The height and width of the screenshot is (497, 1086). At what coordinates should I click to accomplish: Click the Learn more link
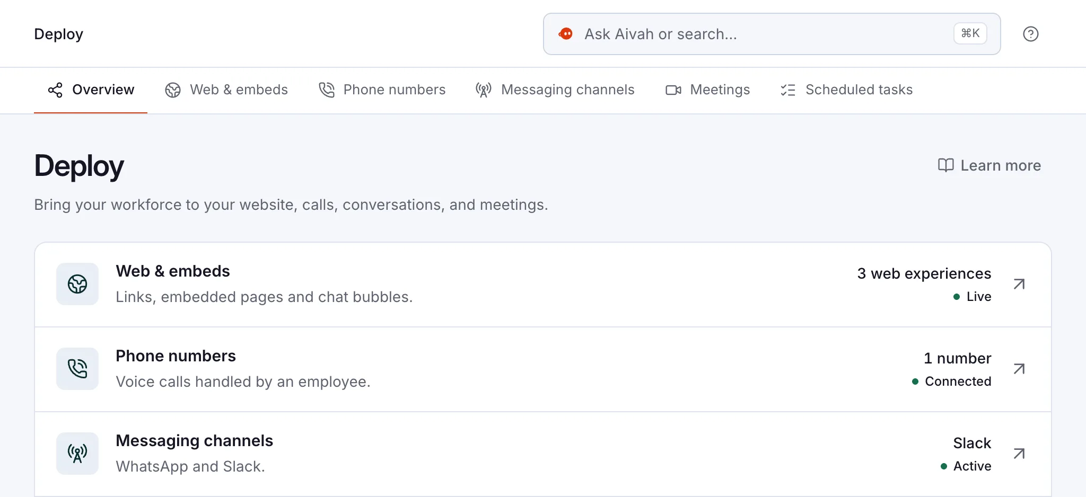click(x=989, y=165)
